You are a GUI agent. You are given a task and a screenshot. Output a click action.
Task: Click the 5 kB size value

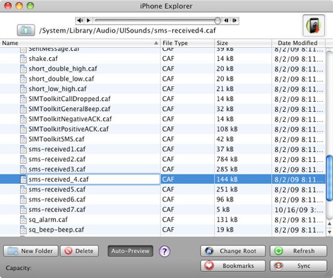coord(223,210)
